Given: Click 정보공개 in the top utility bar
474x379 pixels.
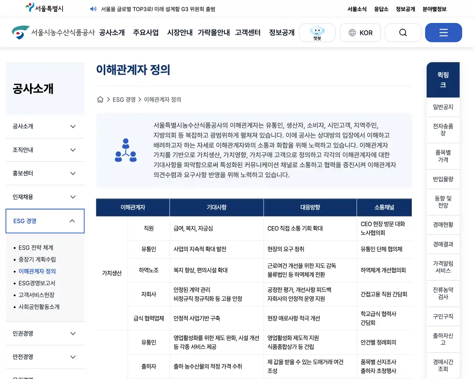Looking at the screenshot, I should 405,9.
